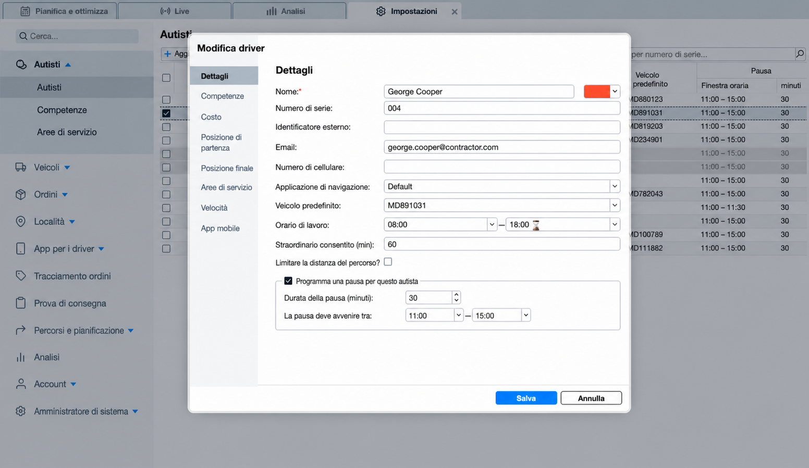809x468 pixels.
Task: Click the Numero di cellulare field
Action: [x=502, y=167]
